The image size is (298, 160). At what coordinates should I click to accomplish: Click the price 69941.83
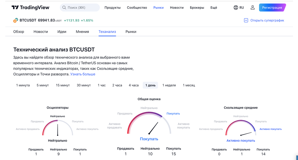click(46, 20)
